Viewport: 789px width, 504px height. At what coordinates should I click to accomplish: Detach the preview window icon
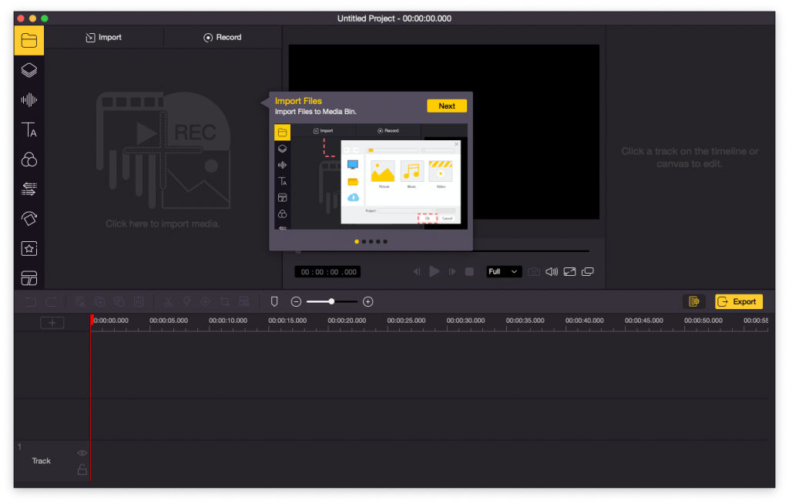click(588, 272)
